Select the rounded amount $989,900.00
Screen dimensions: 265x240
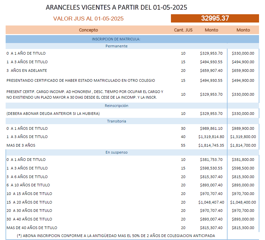pos(243,128)
